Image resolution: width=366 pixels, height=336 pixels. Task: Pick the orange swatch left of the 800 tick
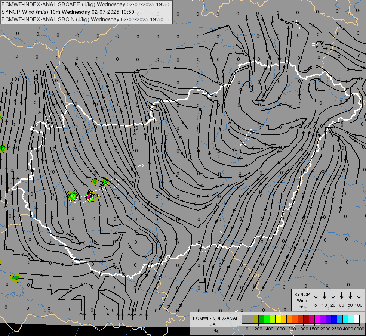pyautogui.click(x=289, y=319)
